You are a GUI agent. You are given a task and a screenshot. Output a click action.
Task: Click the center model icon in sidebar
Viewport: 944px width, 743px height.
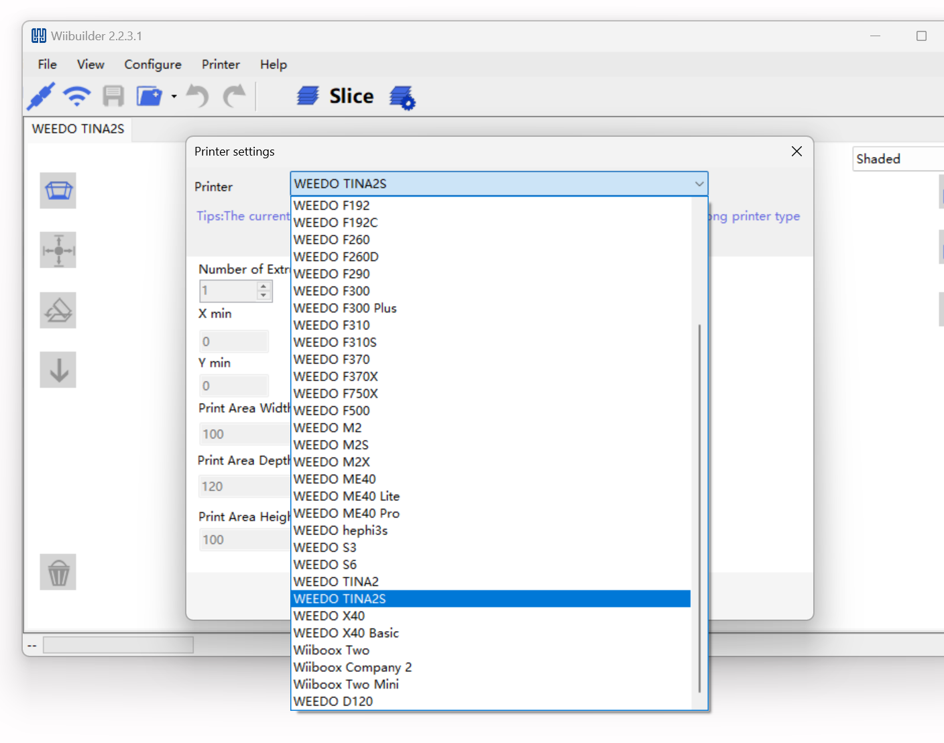[x=58, y=250]
